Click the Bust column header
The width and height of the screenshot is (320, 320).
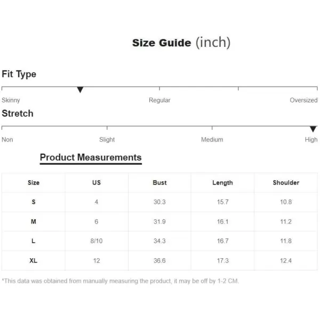pos(159,182)
